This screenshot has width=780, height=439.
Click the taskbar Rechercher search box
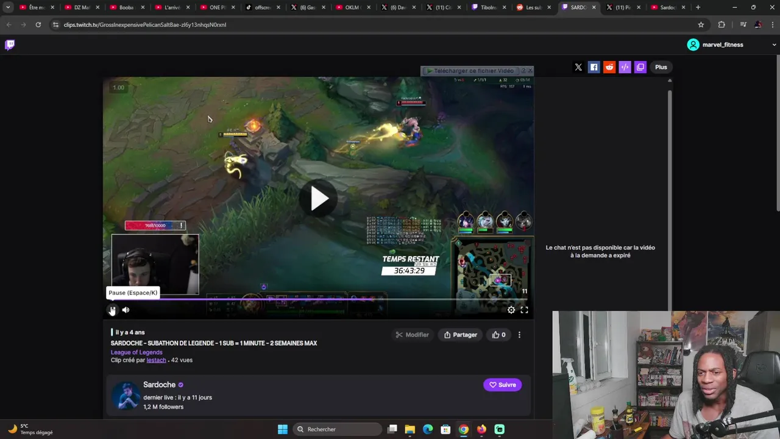coord(336,429)
